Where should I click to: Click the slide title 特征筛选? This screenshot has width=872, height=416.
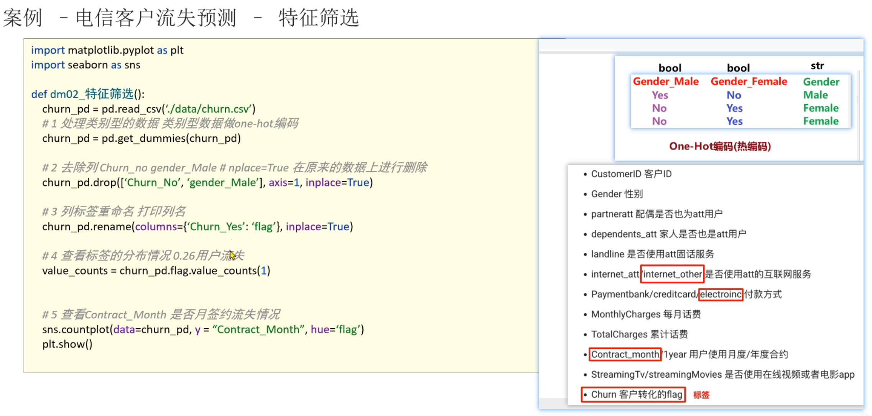(318, 18)
